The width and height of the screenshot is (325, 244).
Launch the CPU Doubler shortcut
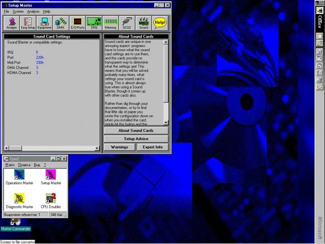click(x=51, y=199)
